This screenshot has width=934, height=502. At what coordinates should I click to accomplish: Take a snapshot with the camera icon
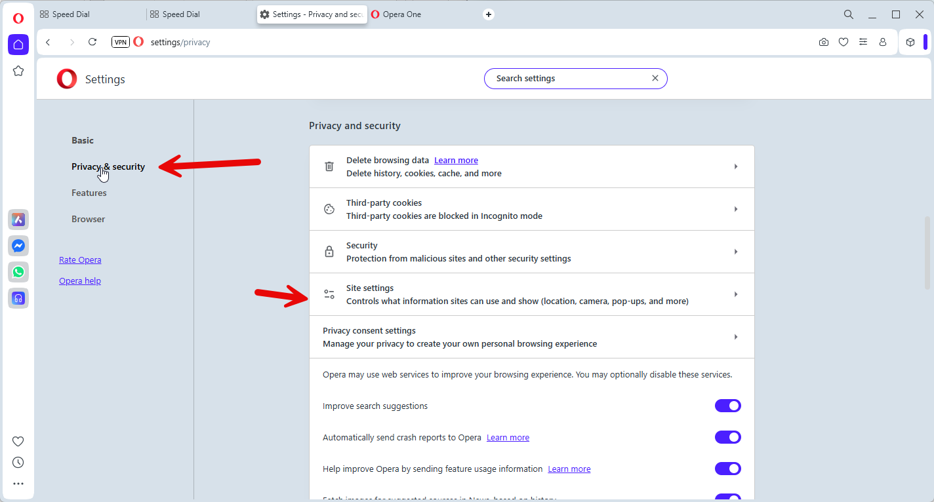tap(824, 42)
